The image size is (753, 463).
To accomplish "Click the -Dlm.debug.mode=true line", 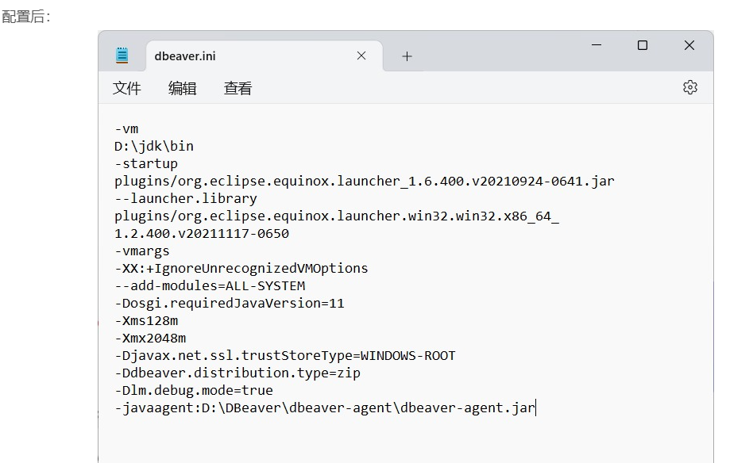I will pos(194,390).
